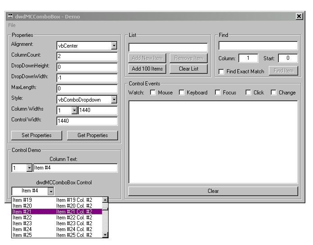The height and width of the screenshot is (245, 313).
Task: Click the dropdown list scroll down arrow
Action: pos(105,235)
